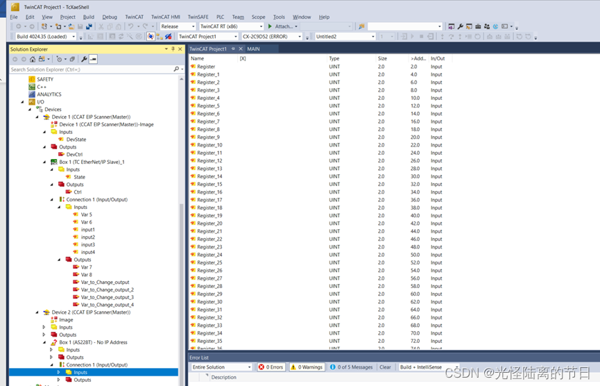Click the Add New Item toolbar icon
The height and width of the screenshot is (386, 600).
pyautogui.click(x=58, y=26)
